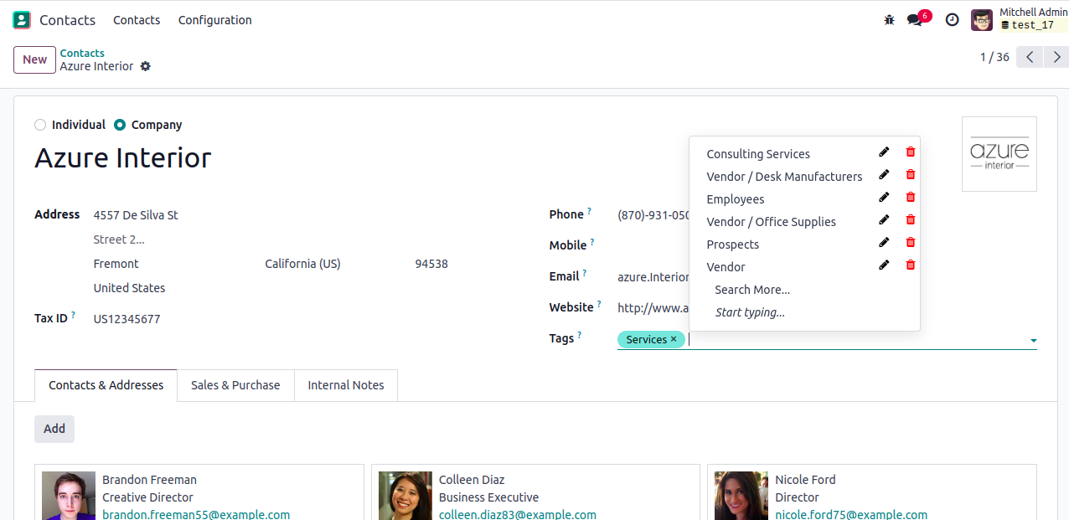Expand the Tags dropdown caret

[x=1033, y=341]
